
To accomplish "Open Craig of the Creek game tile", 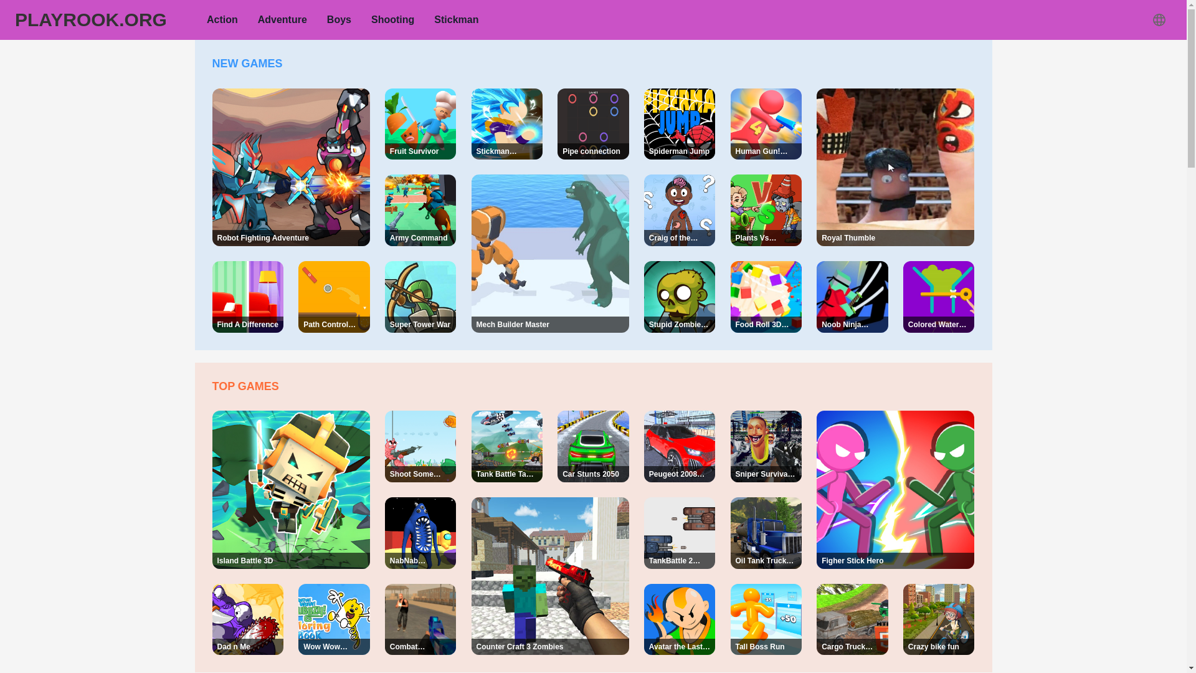I will [680, 210].
